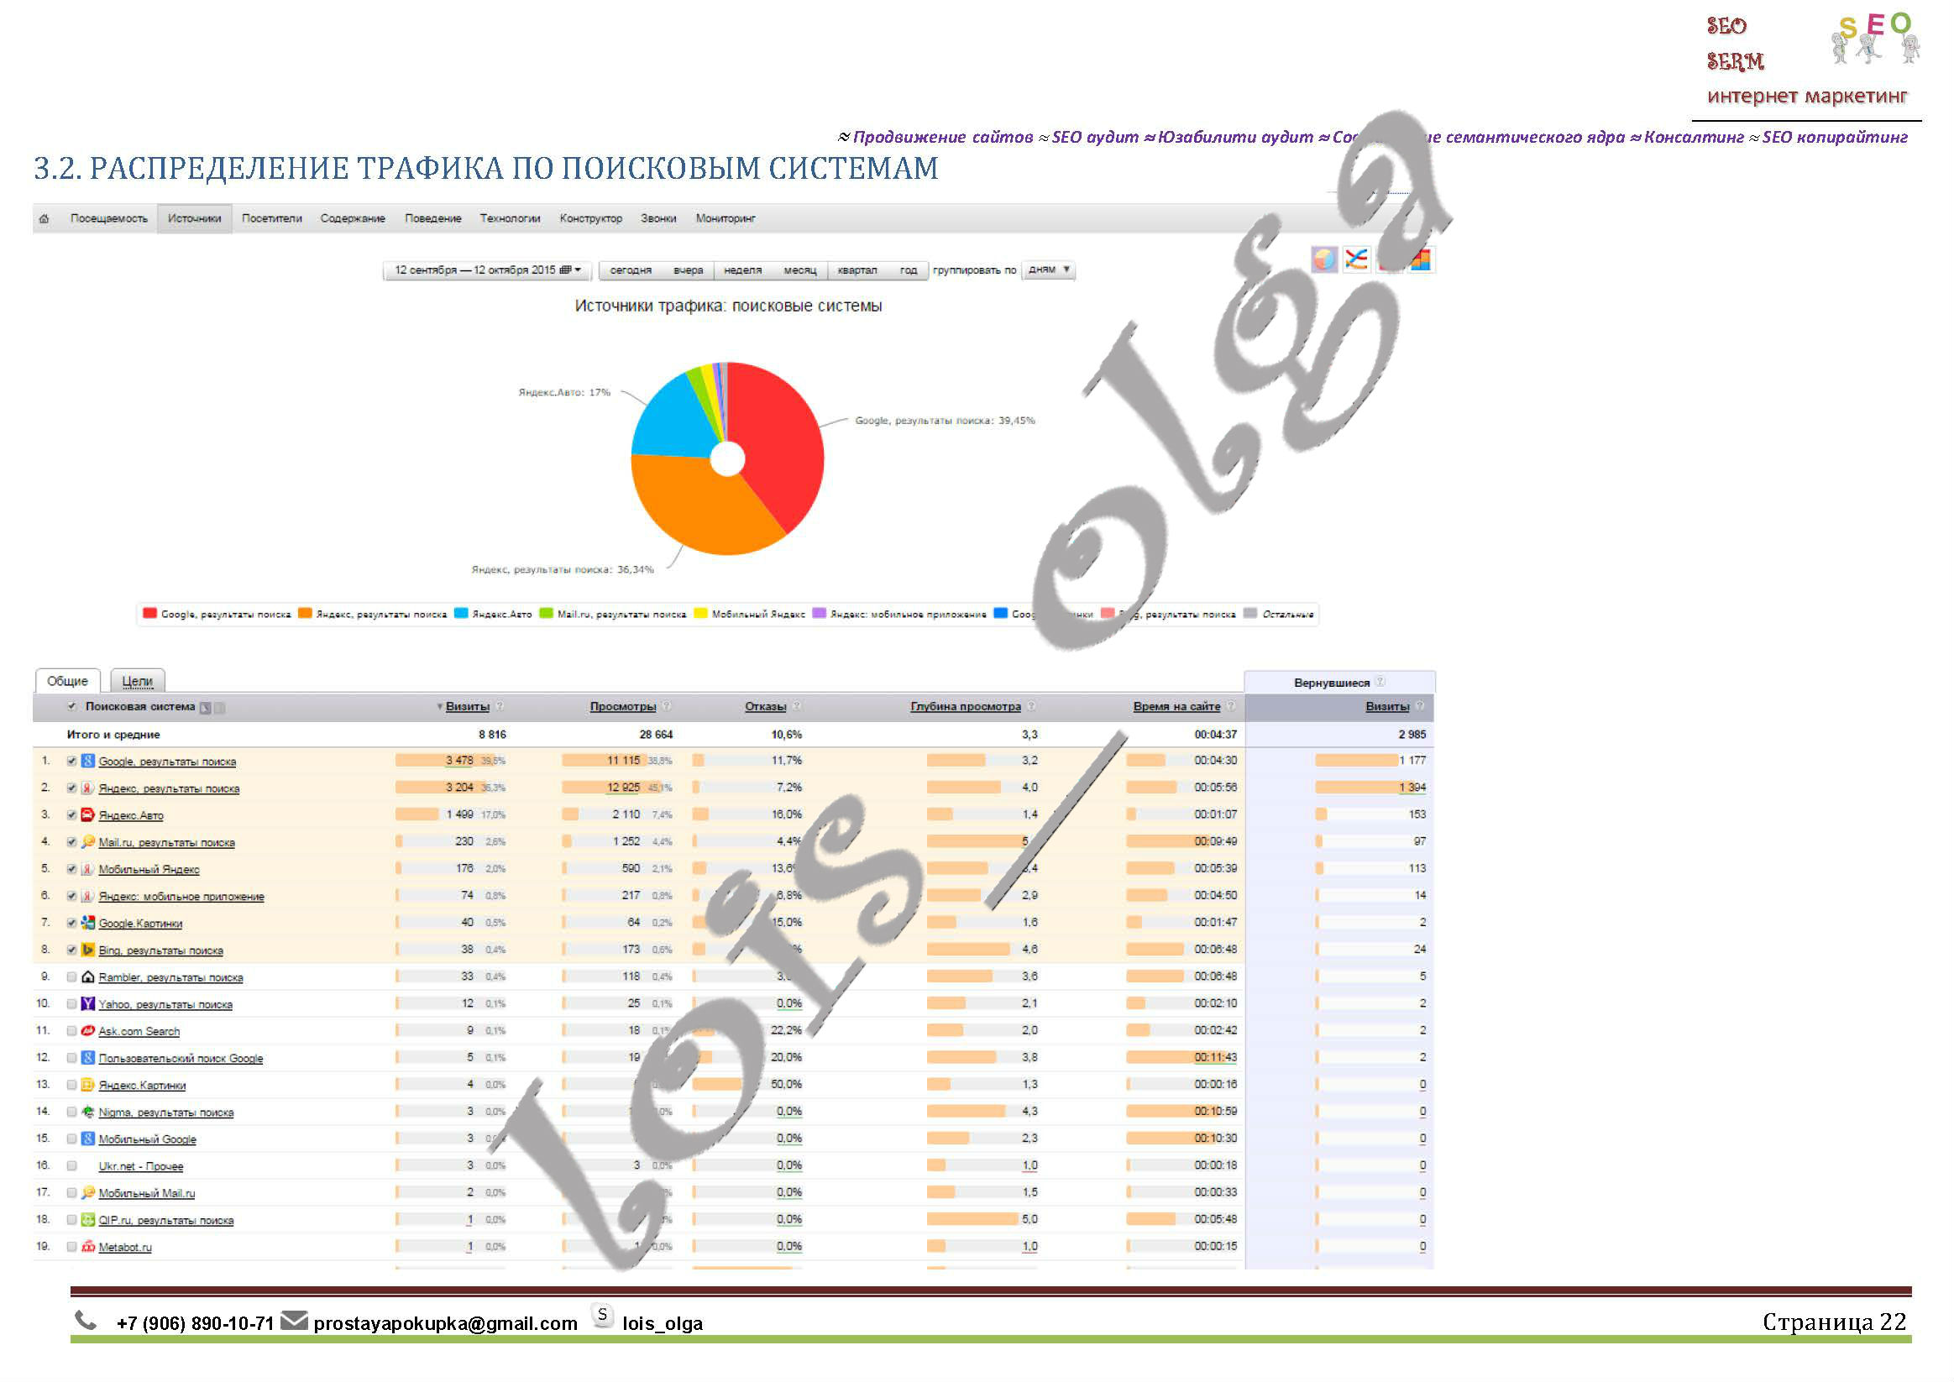Click the home icon in navigation bar

44,218
